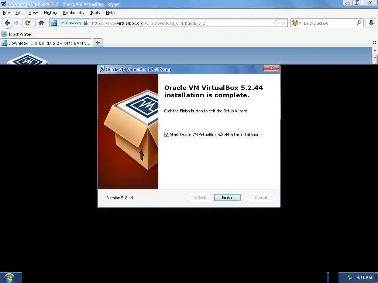The width and height of the screenshot is (378, 283).
Task: Reload the page with the refresh icon
Action: (28, 23)
